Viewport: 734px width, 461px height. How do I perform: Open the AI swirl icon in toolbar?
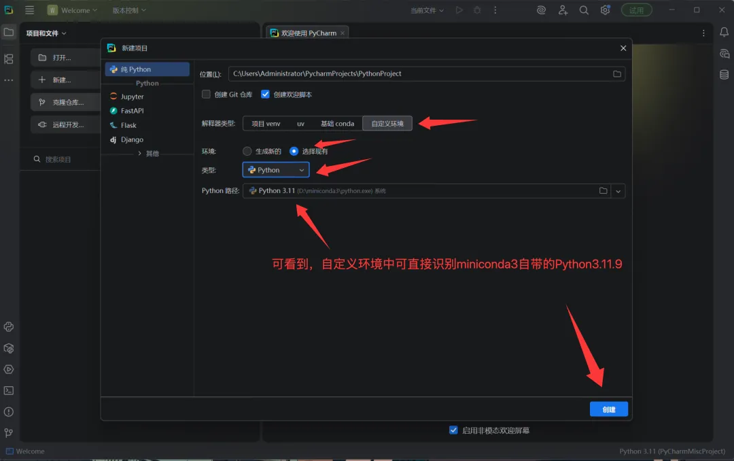(x=541, y=10)
